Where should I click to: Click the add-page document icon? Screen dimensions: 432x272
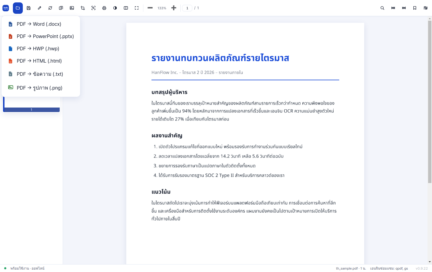[x=61, y=8]
